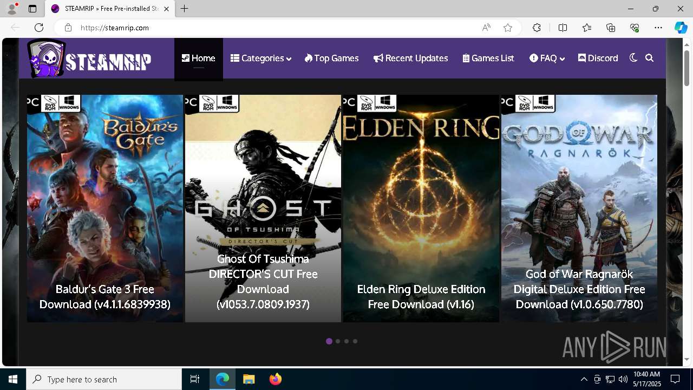
Task: Open the site search magnifier icon
Action: (650, 58)
